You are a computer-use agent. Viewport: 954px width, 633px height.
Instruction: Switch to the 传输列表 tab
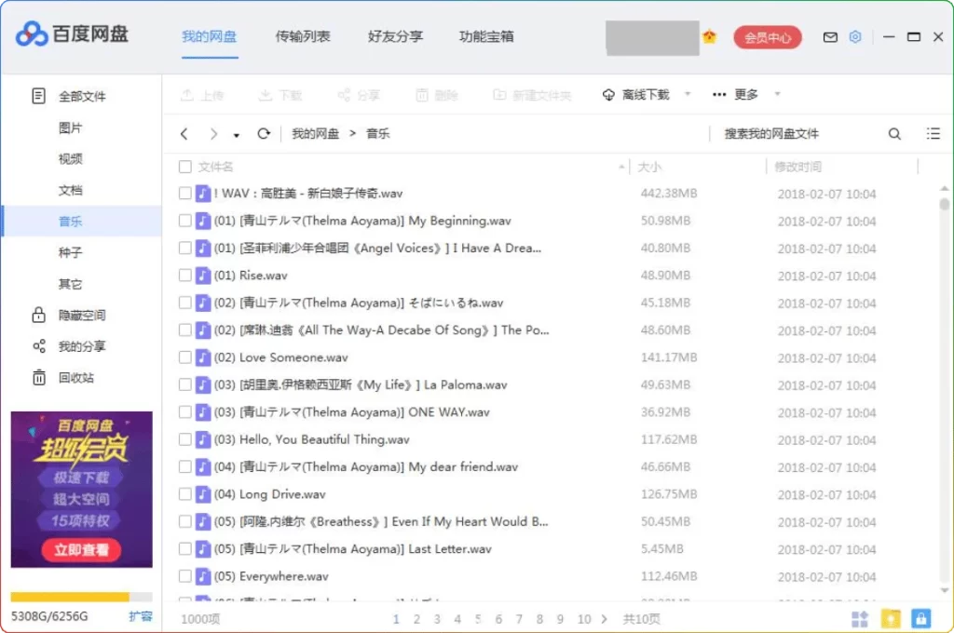[x=303, y=36]
